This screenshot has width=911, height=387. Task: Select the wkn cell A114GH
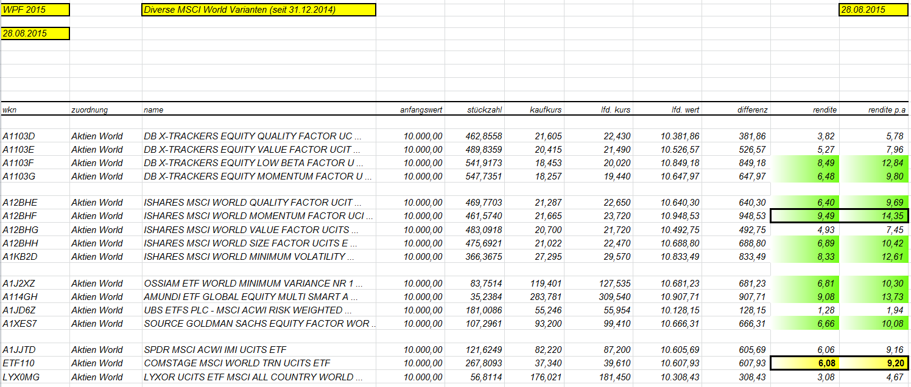coord(35,296)
